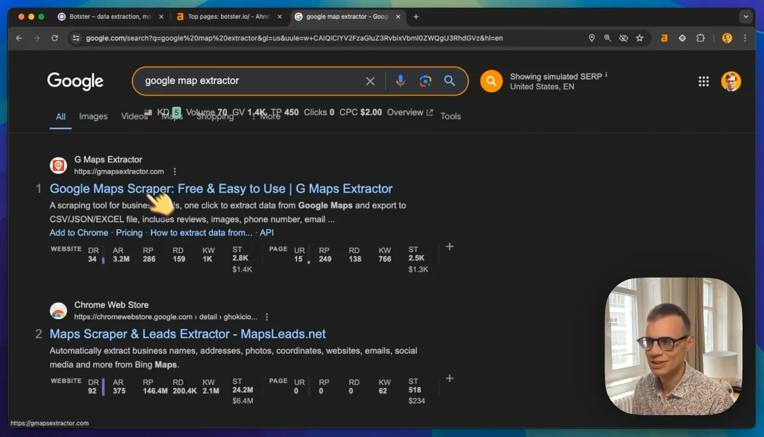The height and width of the screenshot is (437, 764).
Task: Open the Chrome Web Store result options menu
Action: coord(267,317)
